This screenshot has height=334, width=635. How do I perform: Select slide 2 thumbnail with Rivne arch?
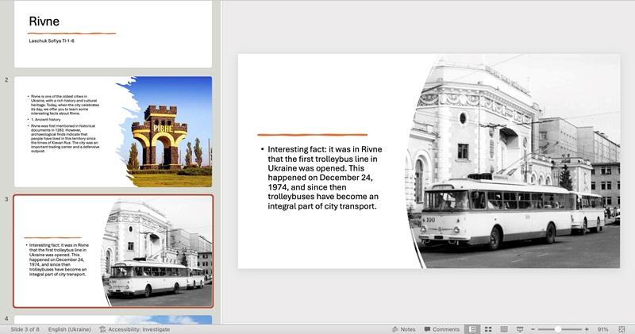click(x=113, y=131)
